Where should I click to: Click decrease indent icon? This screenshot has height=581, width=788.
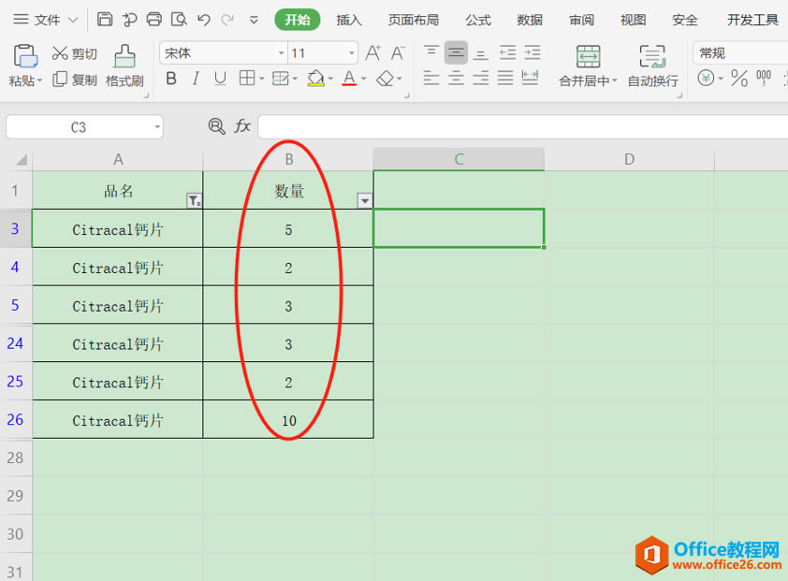(x=507, y=52)
